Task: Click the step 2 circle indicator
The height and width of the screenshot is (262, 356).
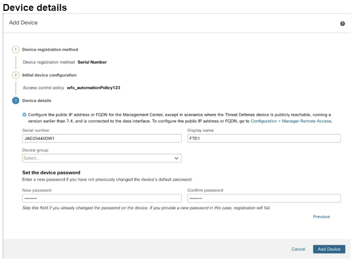Action: [16, 75]
